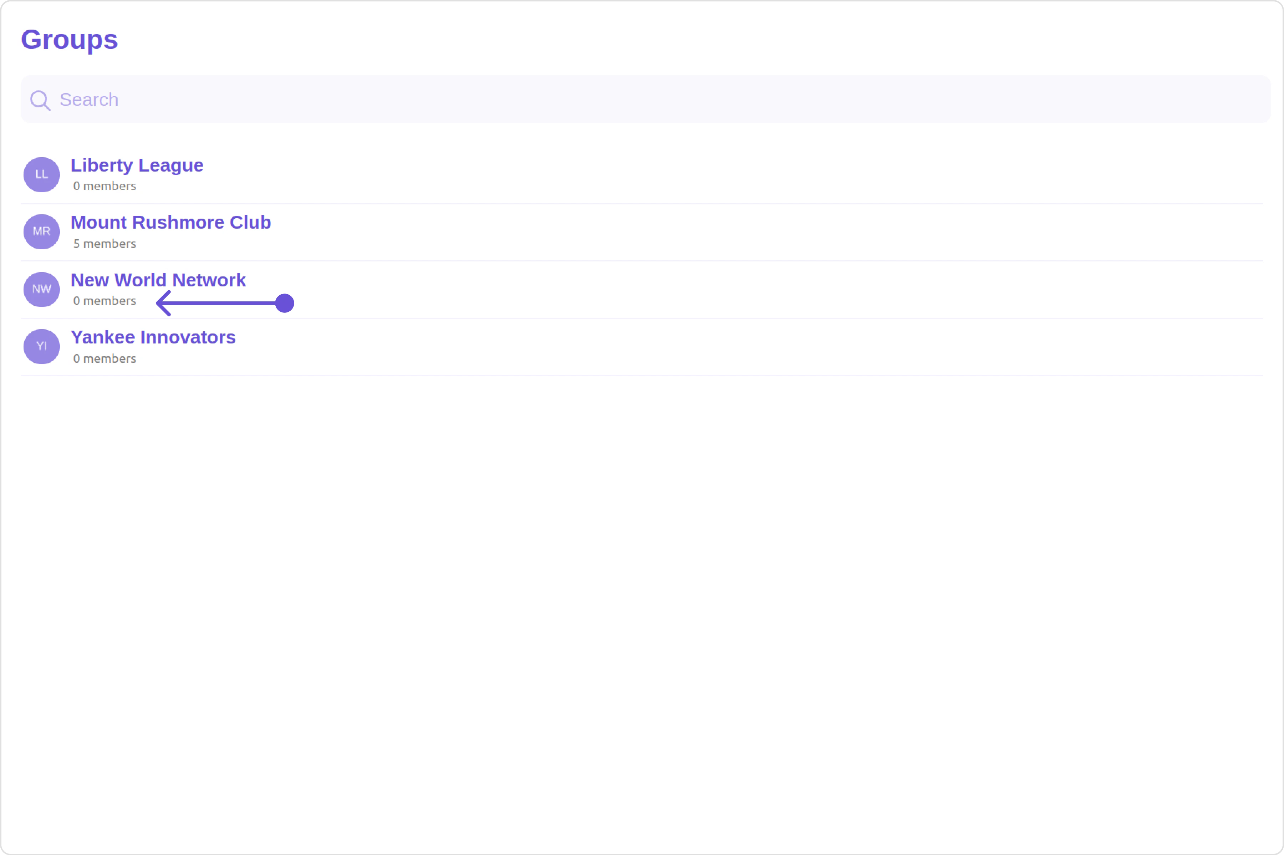The height and width of the screenshot is (856, 1284).
Task: Click the MR group avatar
Action: [41, 231]
